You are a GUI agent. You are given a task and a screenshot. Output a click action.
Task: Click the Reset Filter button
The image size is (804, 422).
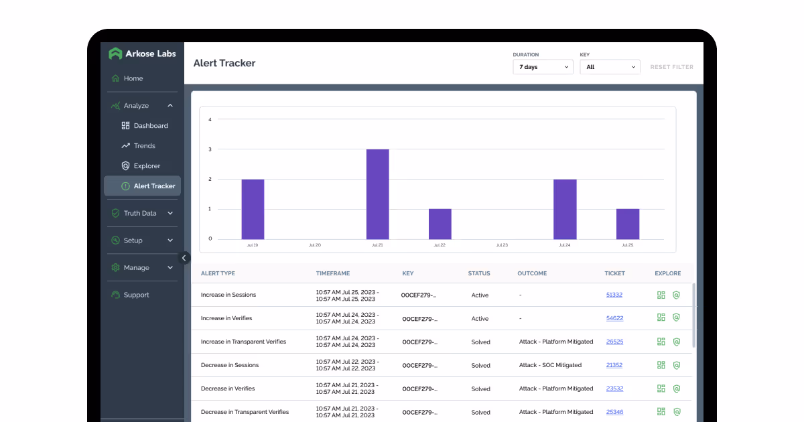(672, 67)
